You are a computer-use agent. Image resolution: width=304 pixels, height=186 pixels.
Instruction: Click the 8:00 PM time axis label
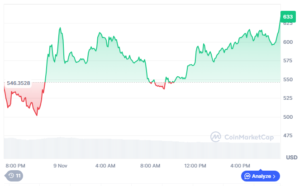(15, 166)
